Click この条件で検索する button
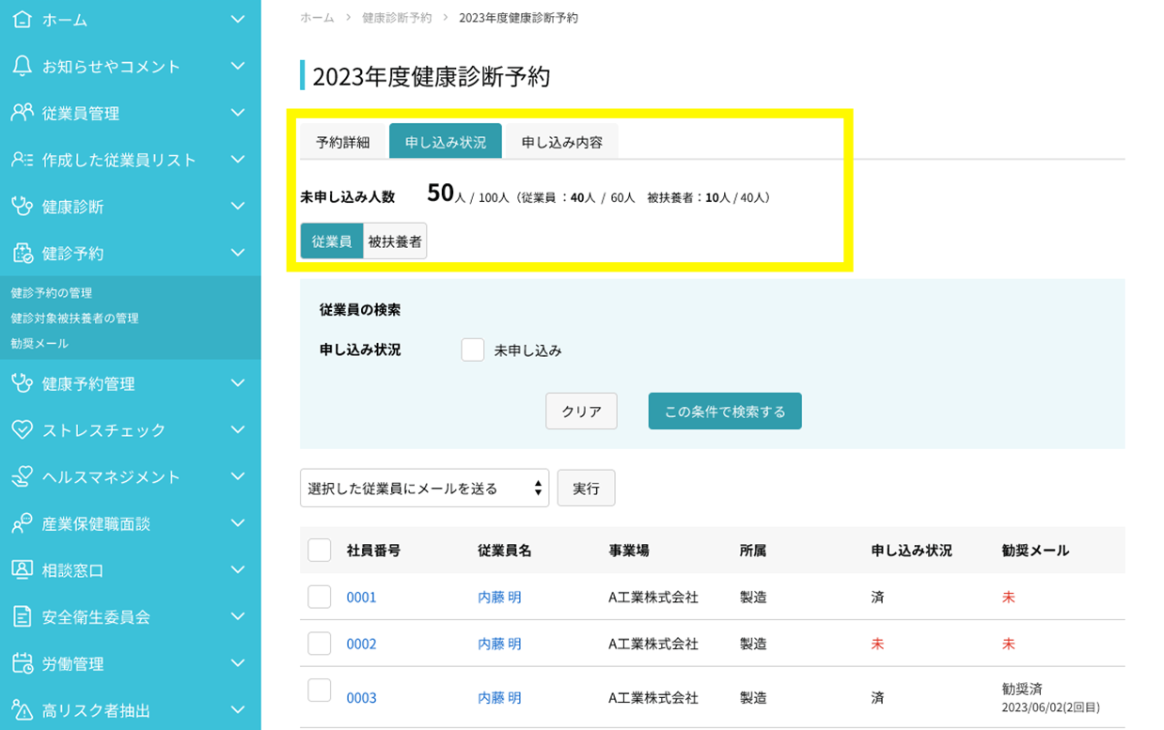This screenshot has height=730, width=1164. click(x=725, y=412)
